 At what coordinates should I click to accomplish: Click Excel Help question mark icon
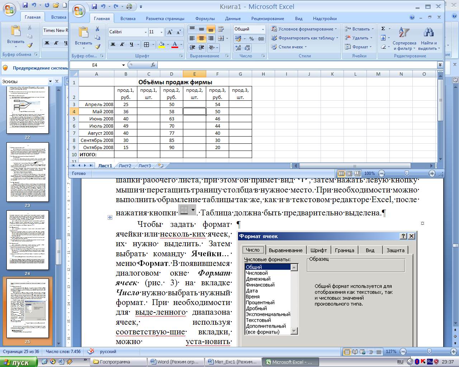tap(412, 17)
